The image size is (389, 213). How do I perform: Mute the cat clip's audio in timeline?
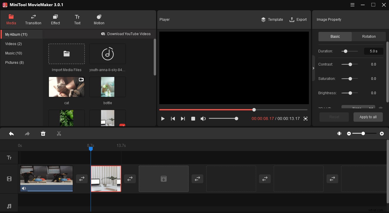click(x=24, y=188)
